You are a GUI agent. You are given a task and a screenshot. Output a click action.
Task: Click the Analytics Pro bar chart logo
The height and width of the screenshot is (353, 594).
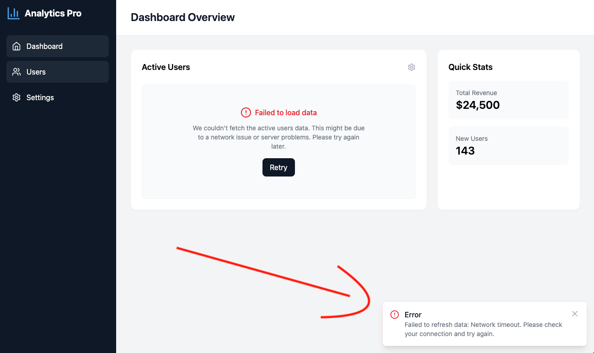coord(14,13)
